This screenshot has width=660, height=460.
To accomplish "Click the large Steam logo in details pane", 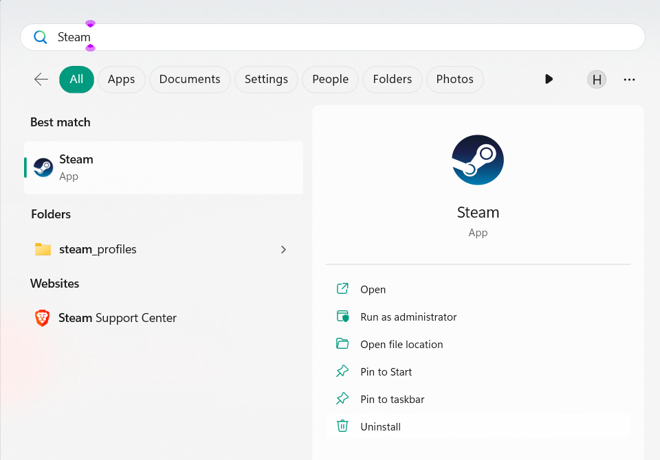I will 478,160.
